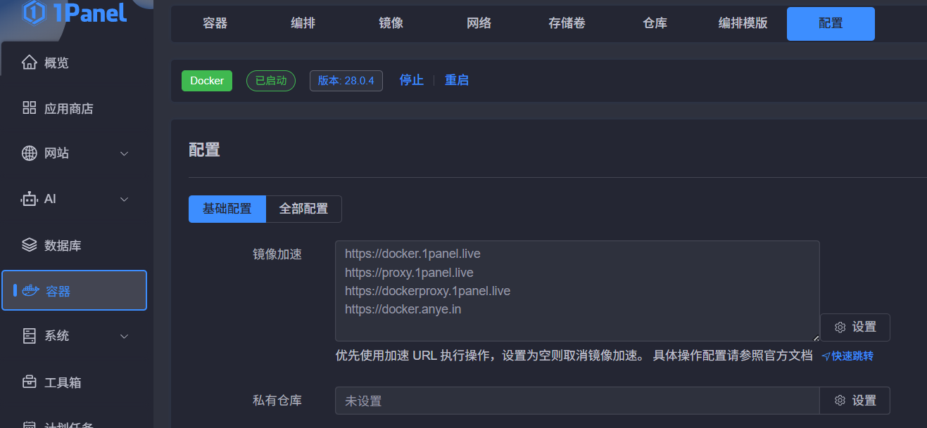Click the Docker whale icon beside 容器
Viewport: 927px width, 428px height.
click(x=30, y=291)
